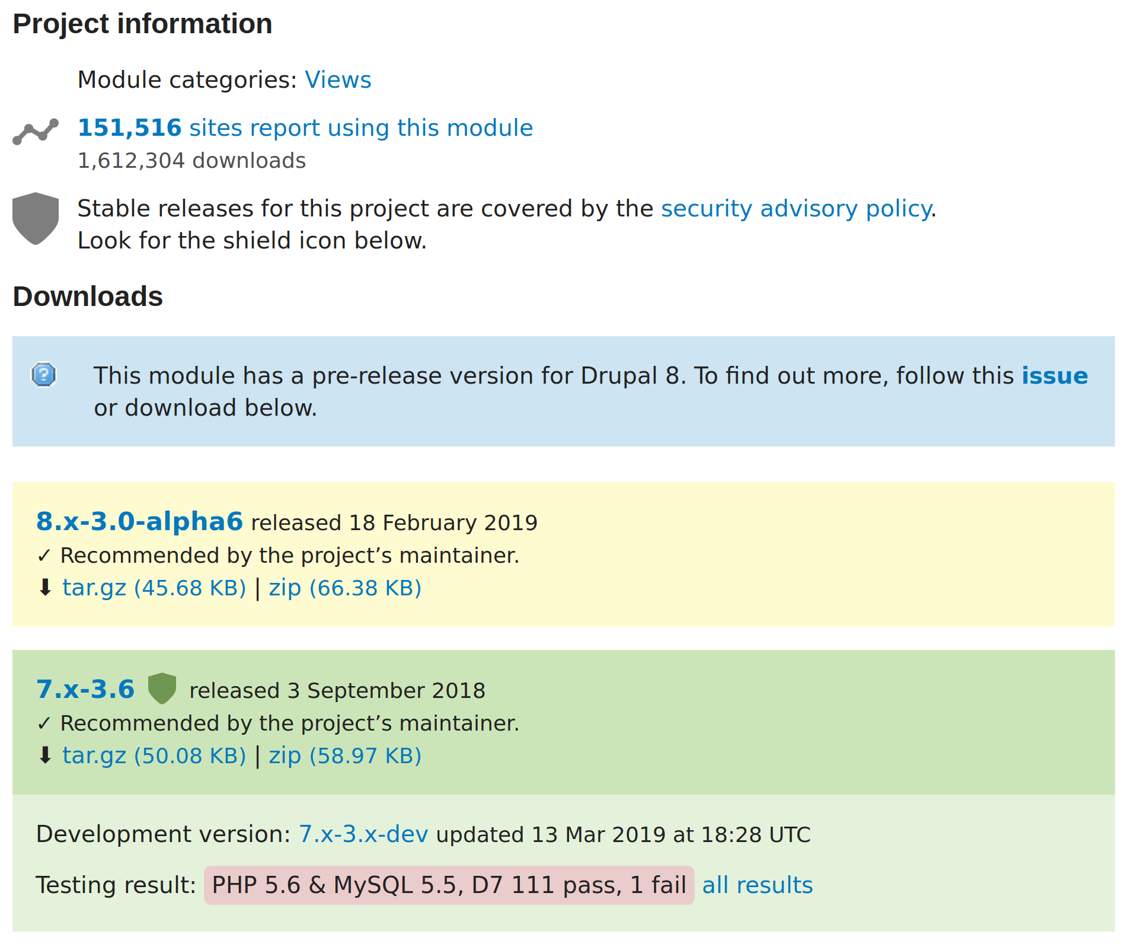Image resolution: width=1131 pixels, height=947 pixels.
Task: Click the blue help bubble icon
Action: click(x=44, y=375)
